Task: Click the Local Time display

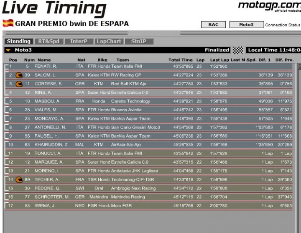Action: 274,50
